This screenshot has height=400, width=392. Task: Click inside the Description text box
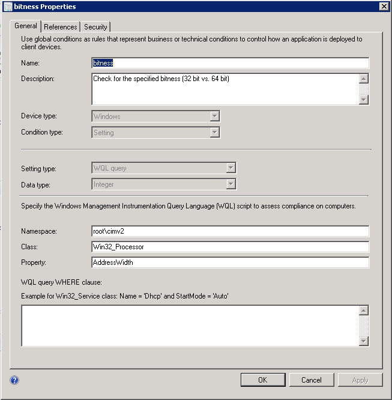(225, 89)
